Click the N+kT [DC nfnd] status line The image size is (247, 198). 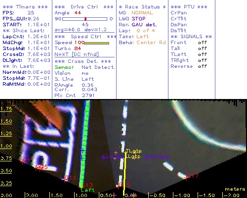coord(77,54)
